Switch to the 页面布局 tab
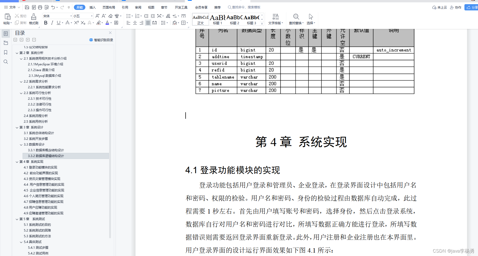The image size is (478, 256). 109,7
